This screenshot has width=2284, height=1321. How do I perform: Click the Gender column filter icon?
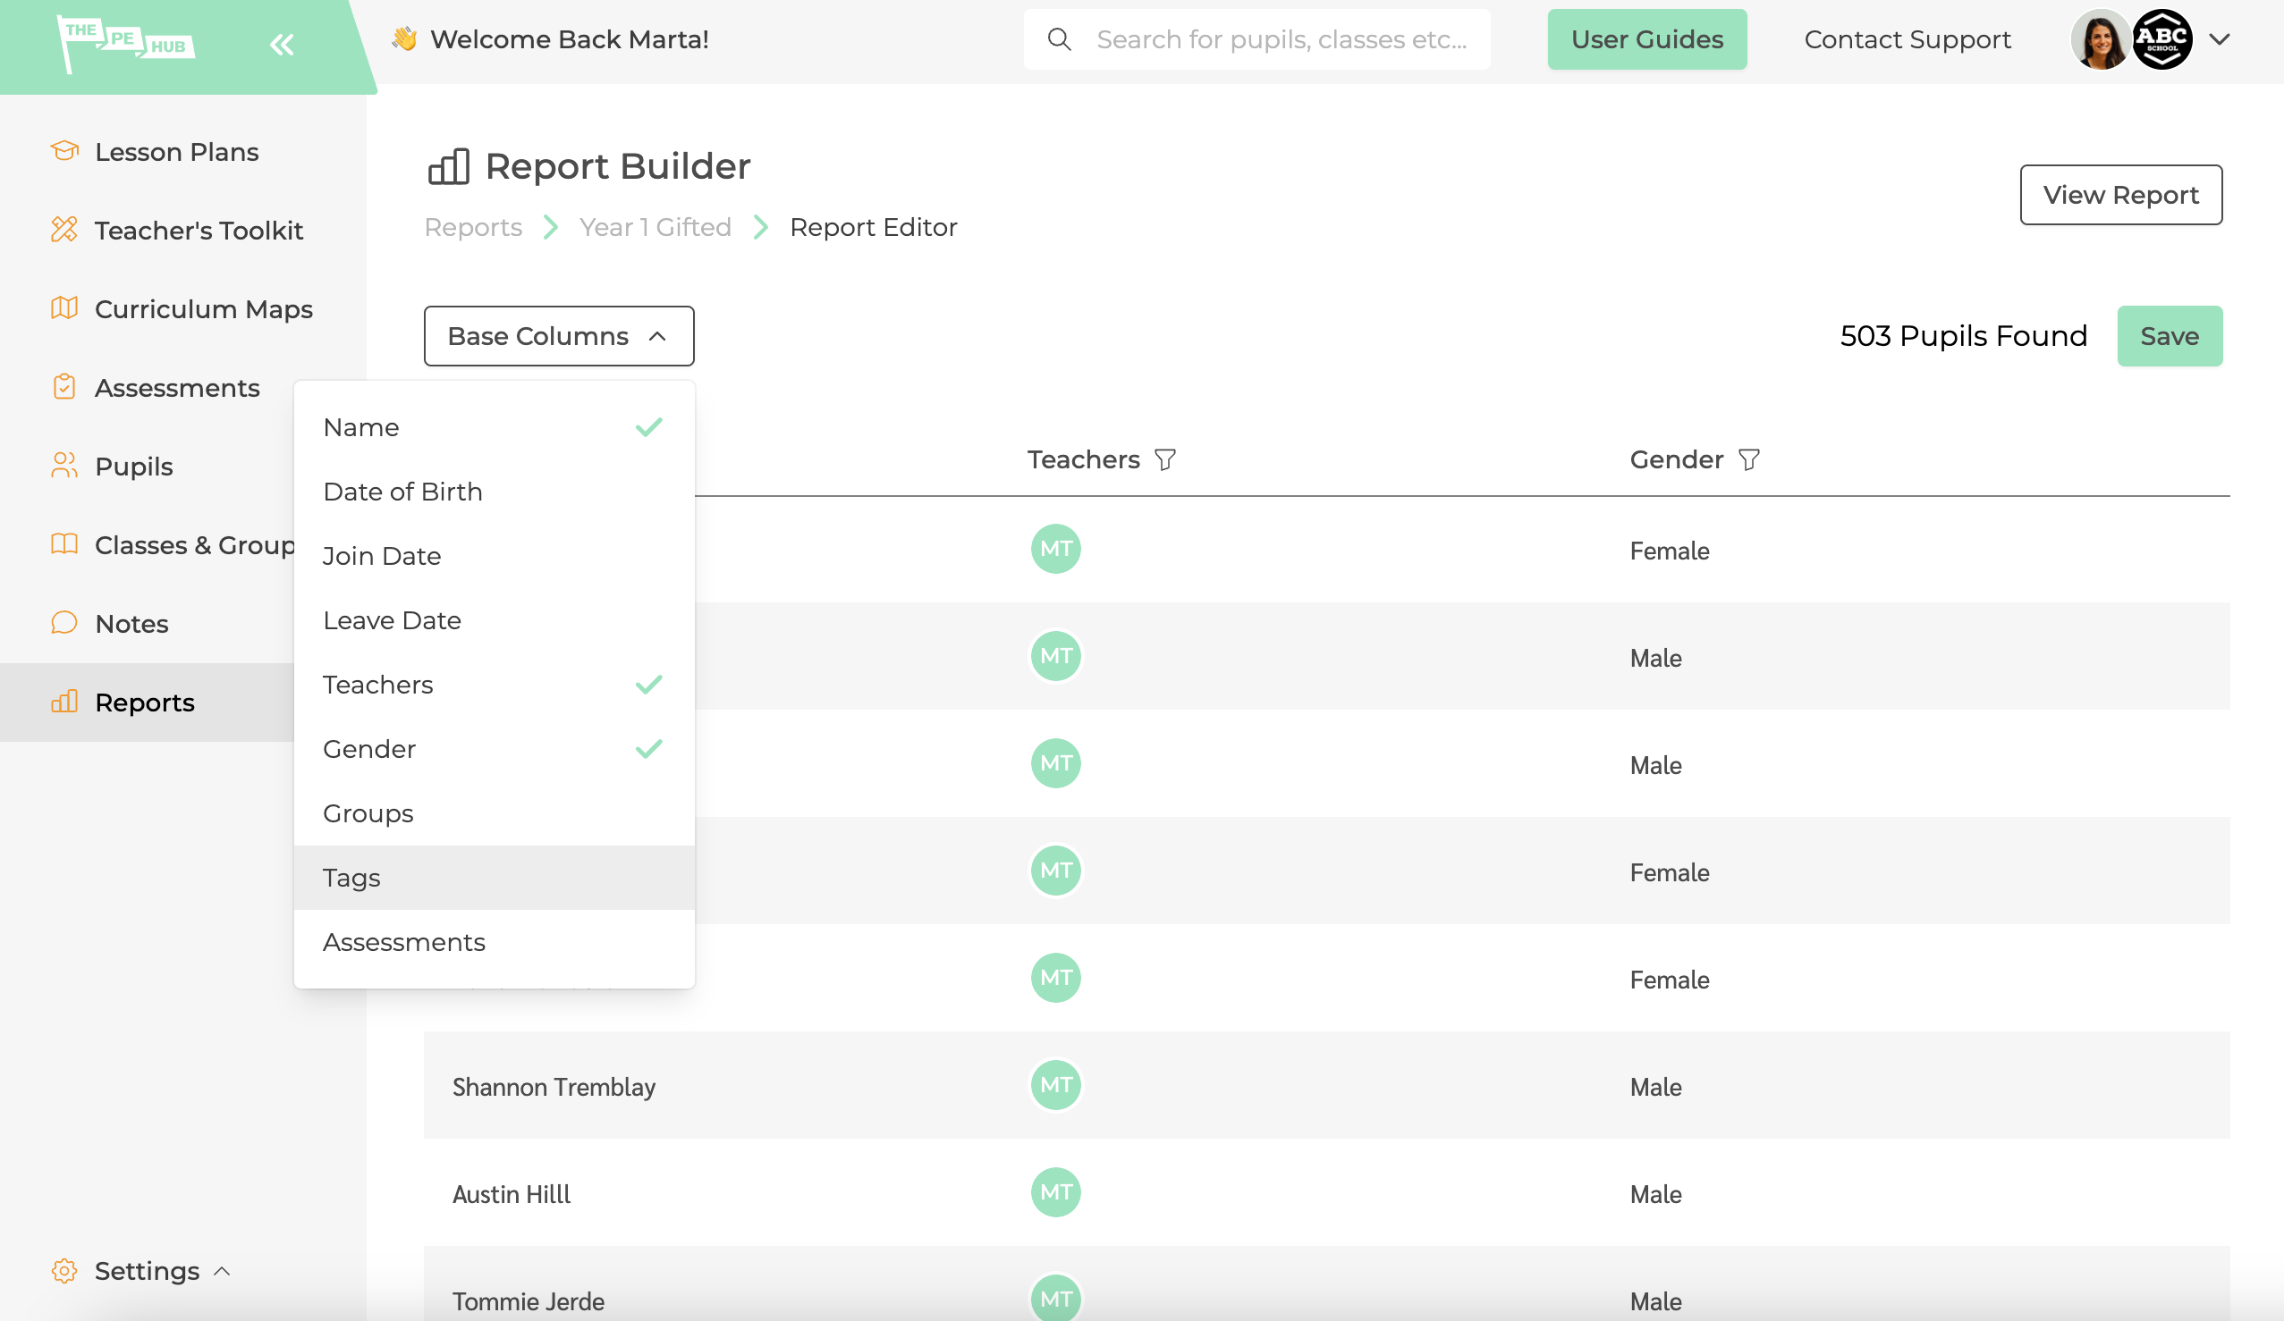tap(1748, 459)
